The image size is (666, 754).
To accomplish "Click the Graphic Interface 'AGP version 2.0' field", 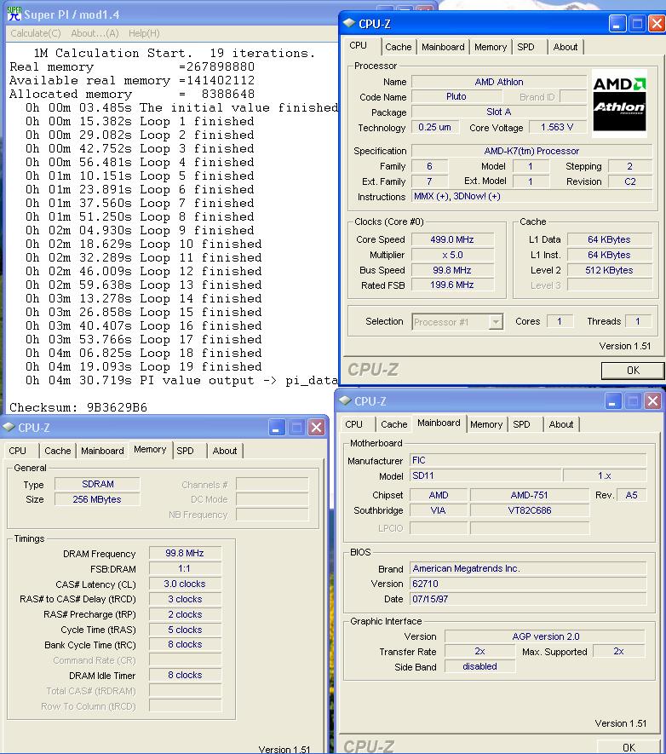I will click(545, 636).
